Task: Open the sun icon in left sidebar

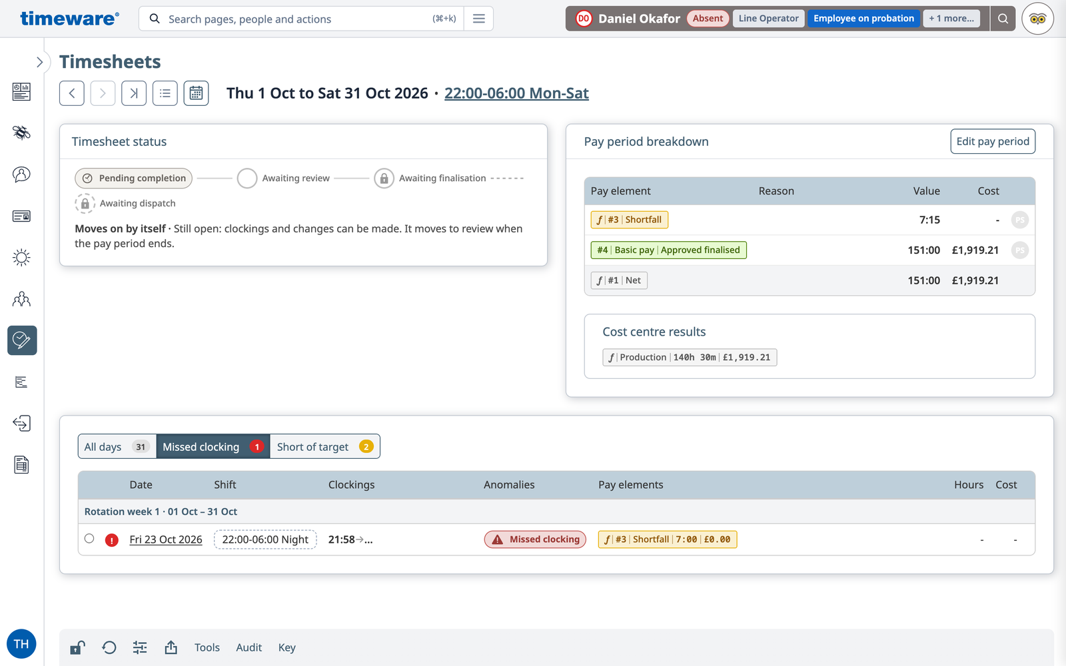Action: coord(21,258)
